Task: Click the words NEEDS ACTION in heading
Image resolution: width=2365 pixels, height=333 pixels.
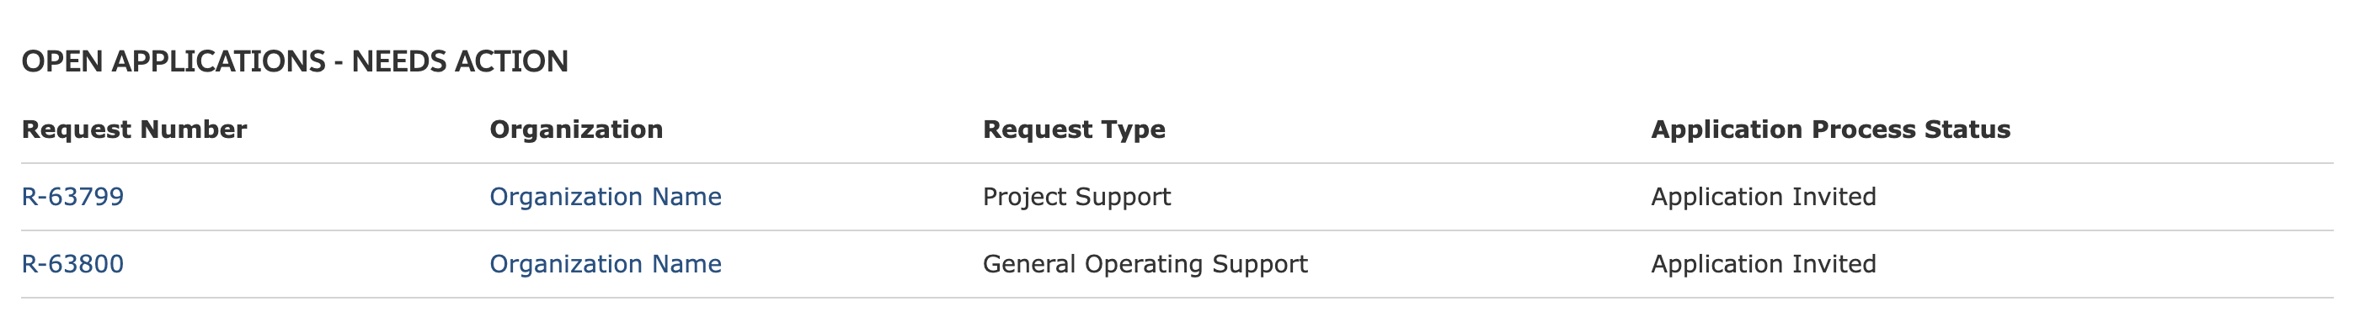Action: click(x=460, y=61)
